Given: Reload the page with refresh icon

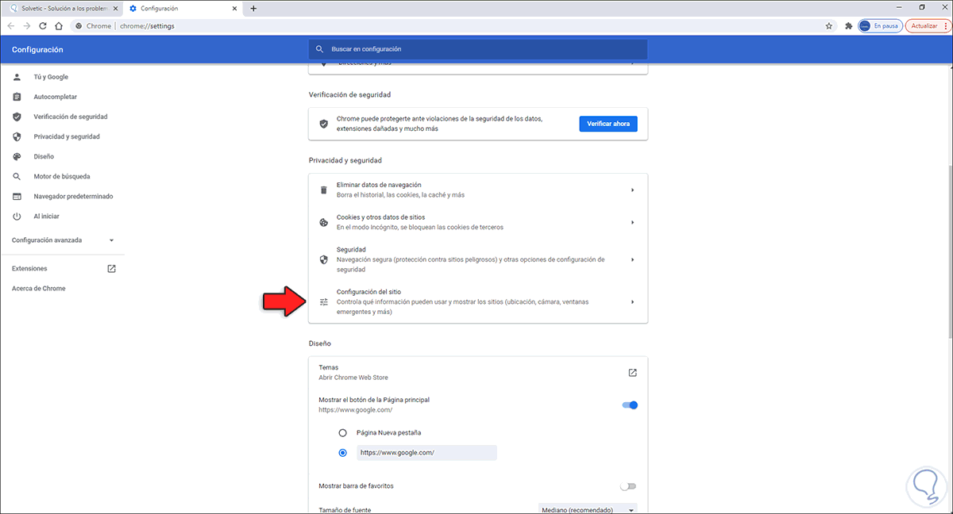Looking at the screenshot, I should pyautogui.click(x=44, y=25).
